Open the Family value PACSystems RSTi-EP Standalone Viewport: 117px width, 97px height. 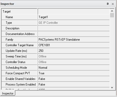[x=74, y=40]
